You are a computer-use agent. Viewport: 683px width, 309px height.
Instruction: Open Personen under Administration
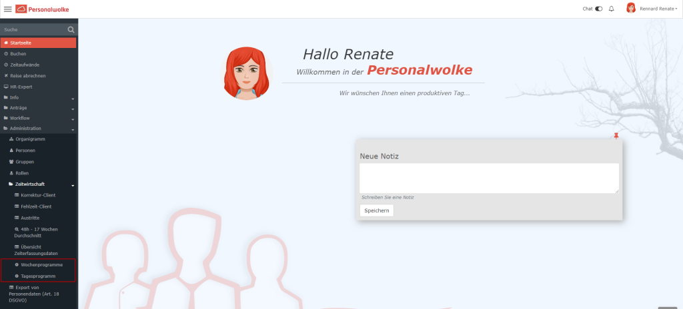25,150
